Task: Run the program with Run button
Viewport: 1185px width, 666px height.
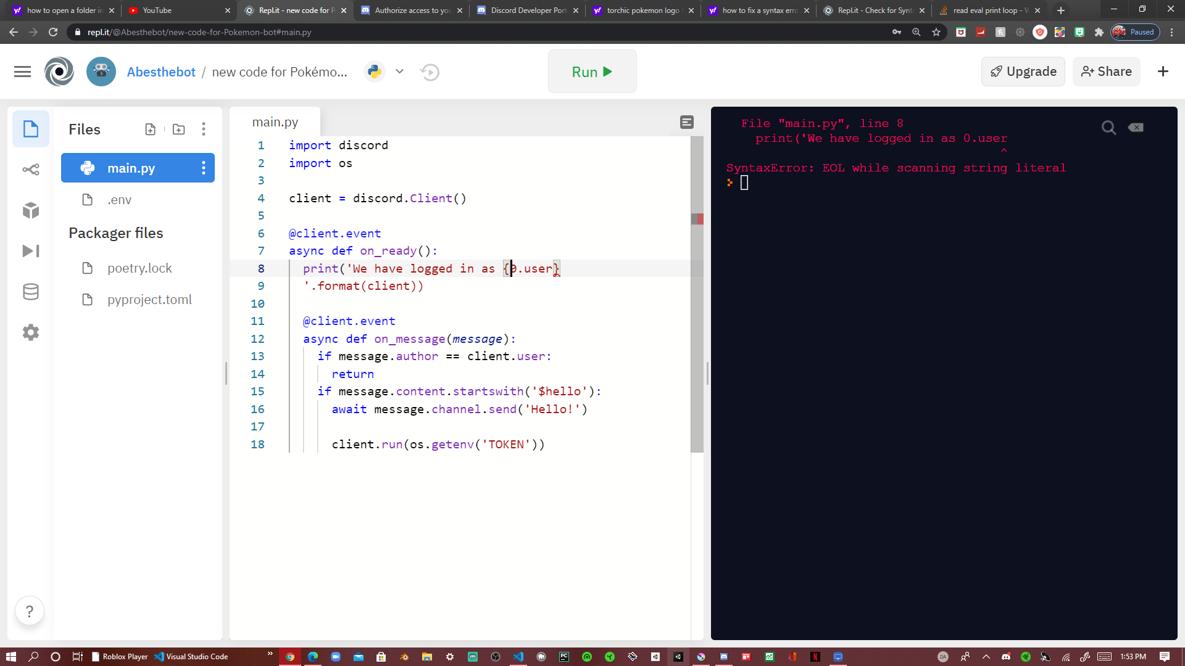Action: pos(592,72)
